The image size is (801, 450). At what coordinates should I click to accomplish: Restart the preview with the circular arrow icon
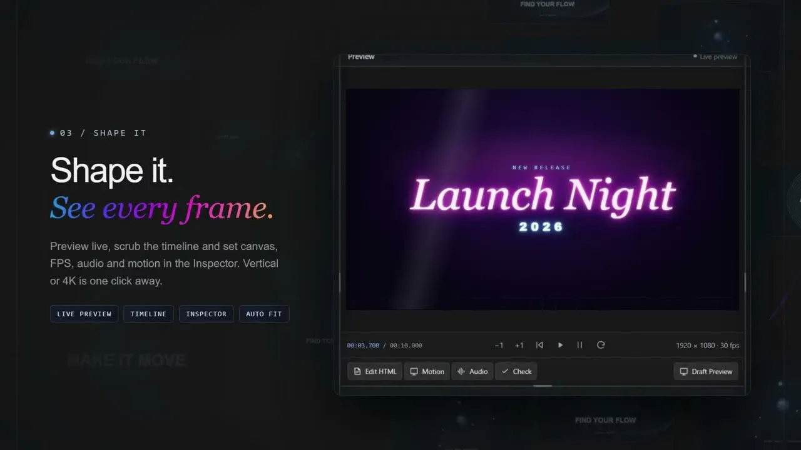tap(601, 345)
